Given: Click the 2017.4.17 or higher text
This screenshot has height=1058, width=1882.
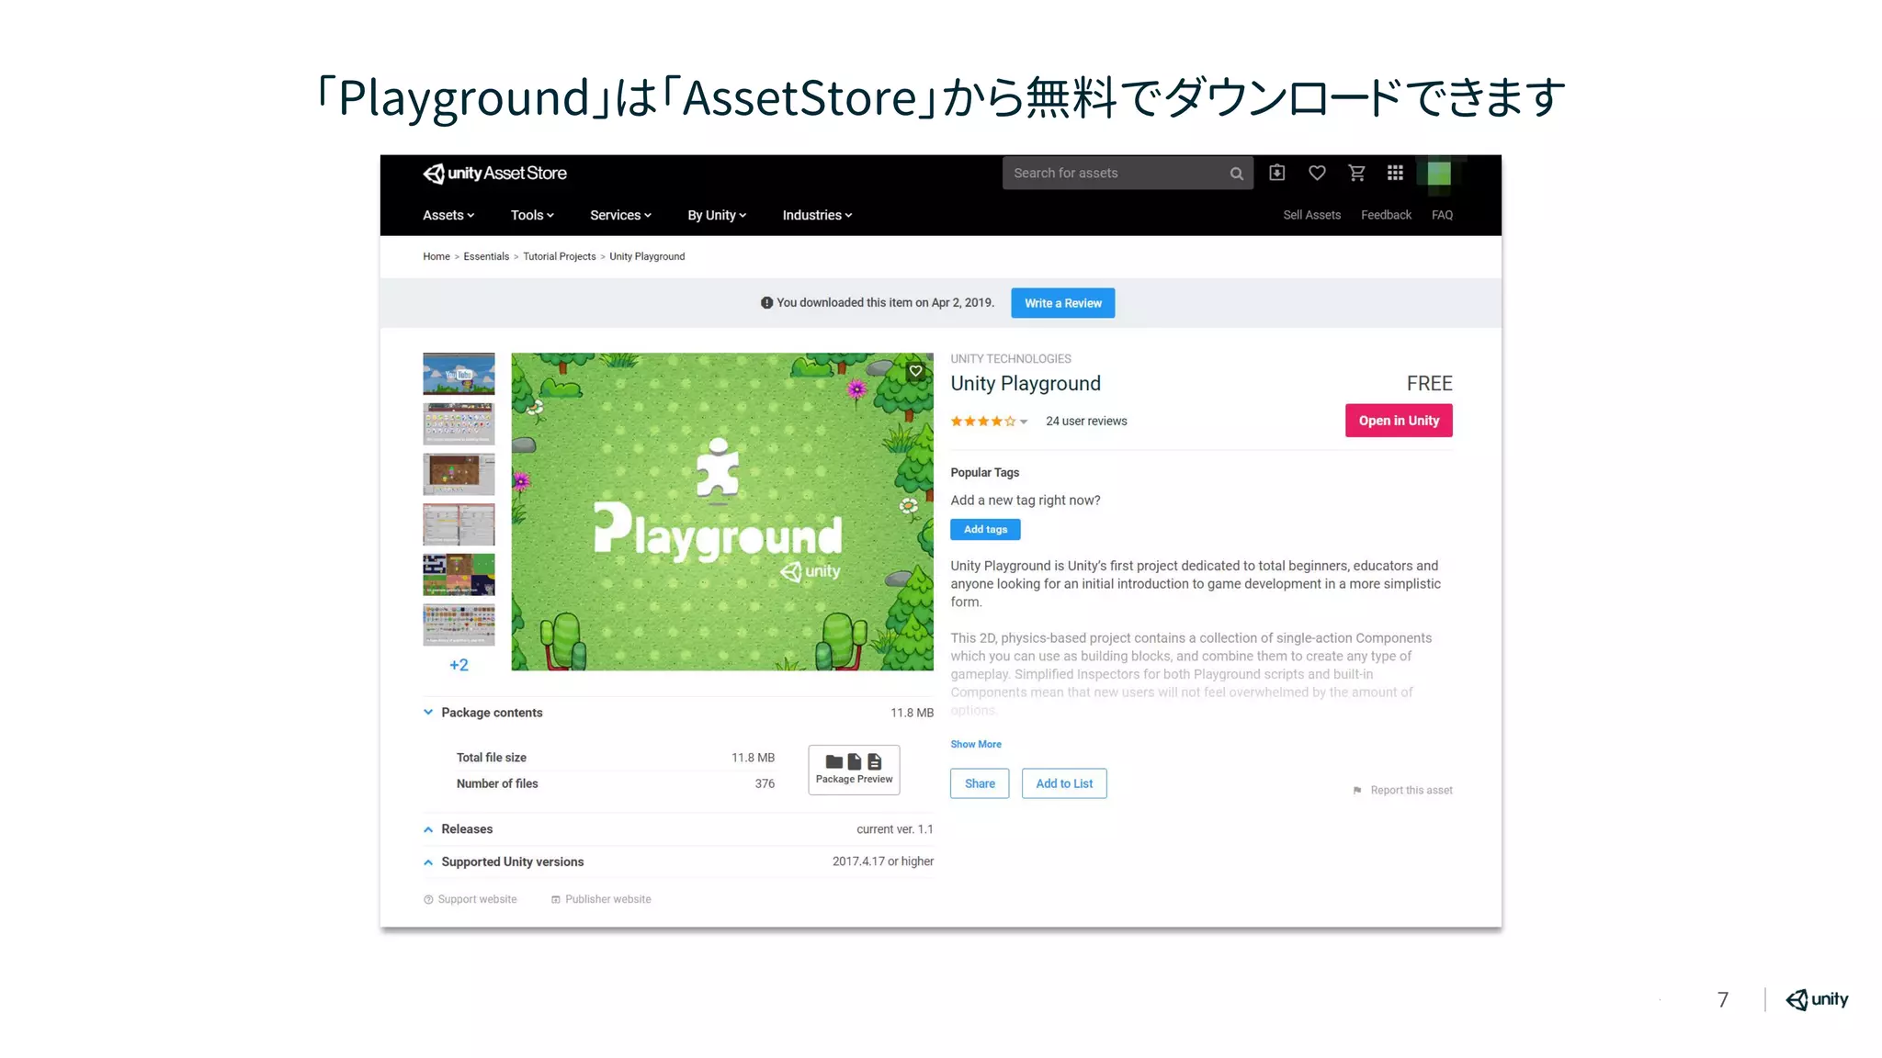Looking at the screenshot, I should tap(882, 861).
